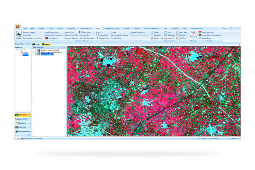
Task: Select the 20181214_D_LS layer name
Action: coord(47,54)
